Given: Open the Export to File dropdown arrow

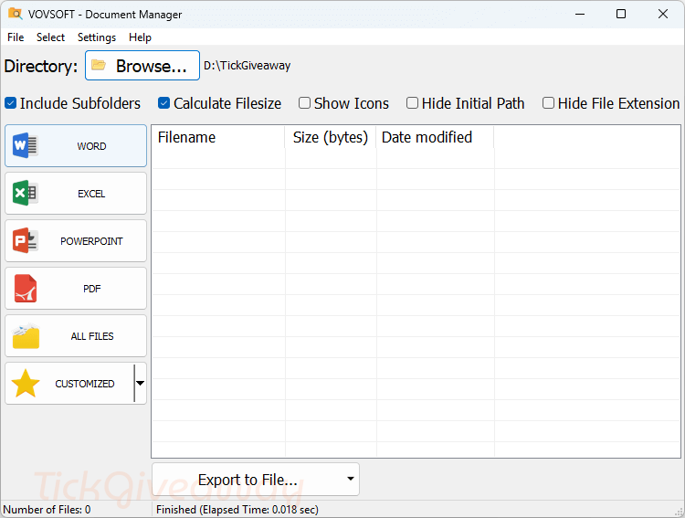Looking at the screenshot, I should (351, 479).
